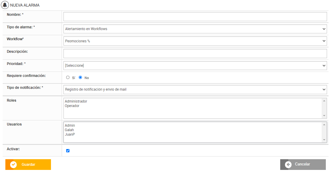Select Operador in the Roles list
The height and width of the screenshot is (172, 330).
point(72,106)
